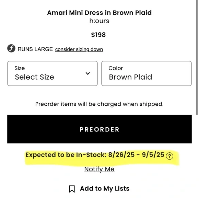Open the 'consider sizing down' link
The height and width of the screenshot is (199, 199).
79,49
